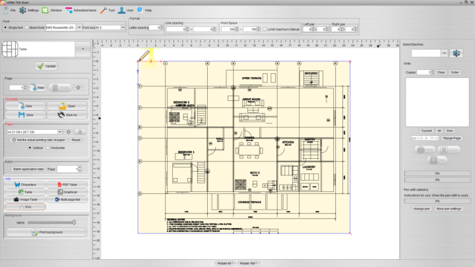This screenshot has width=475, height=267.
Task: Pause the writing job
Action: [x=449, y=150]
